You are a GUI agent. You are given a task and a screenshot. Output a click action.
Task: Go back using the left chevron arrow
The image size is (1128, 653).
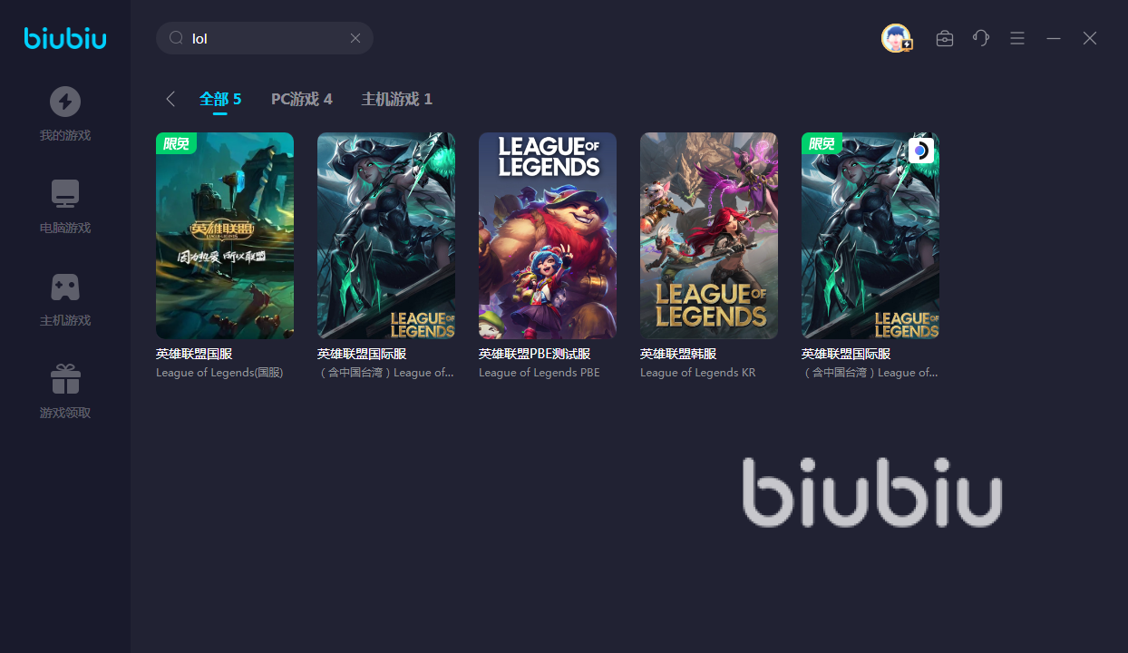pos(170,99)
